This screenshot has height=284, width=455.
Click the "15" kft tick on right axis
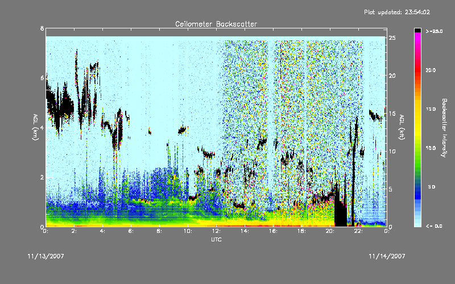coord(392,114)
